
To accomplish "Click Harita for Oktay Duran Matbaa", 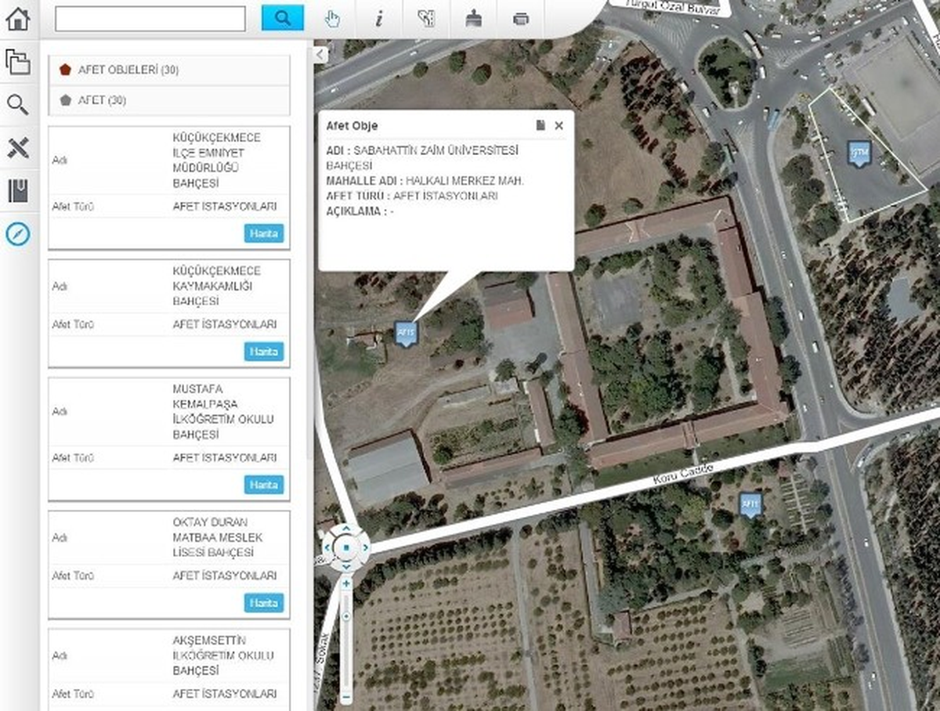I will [264, 603].
